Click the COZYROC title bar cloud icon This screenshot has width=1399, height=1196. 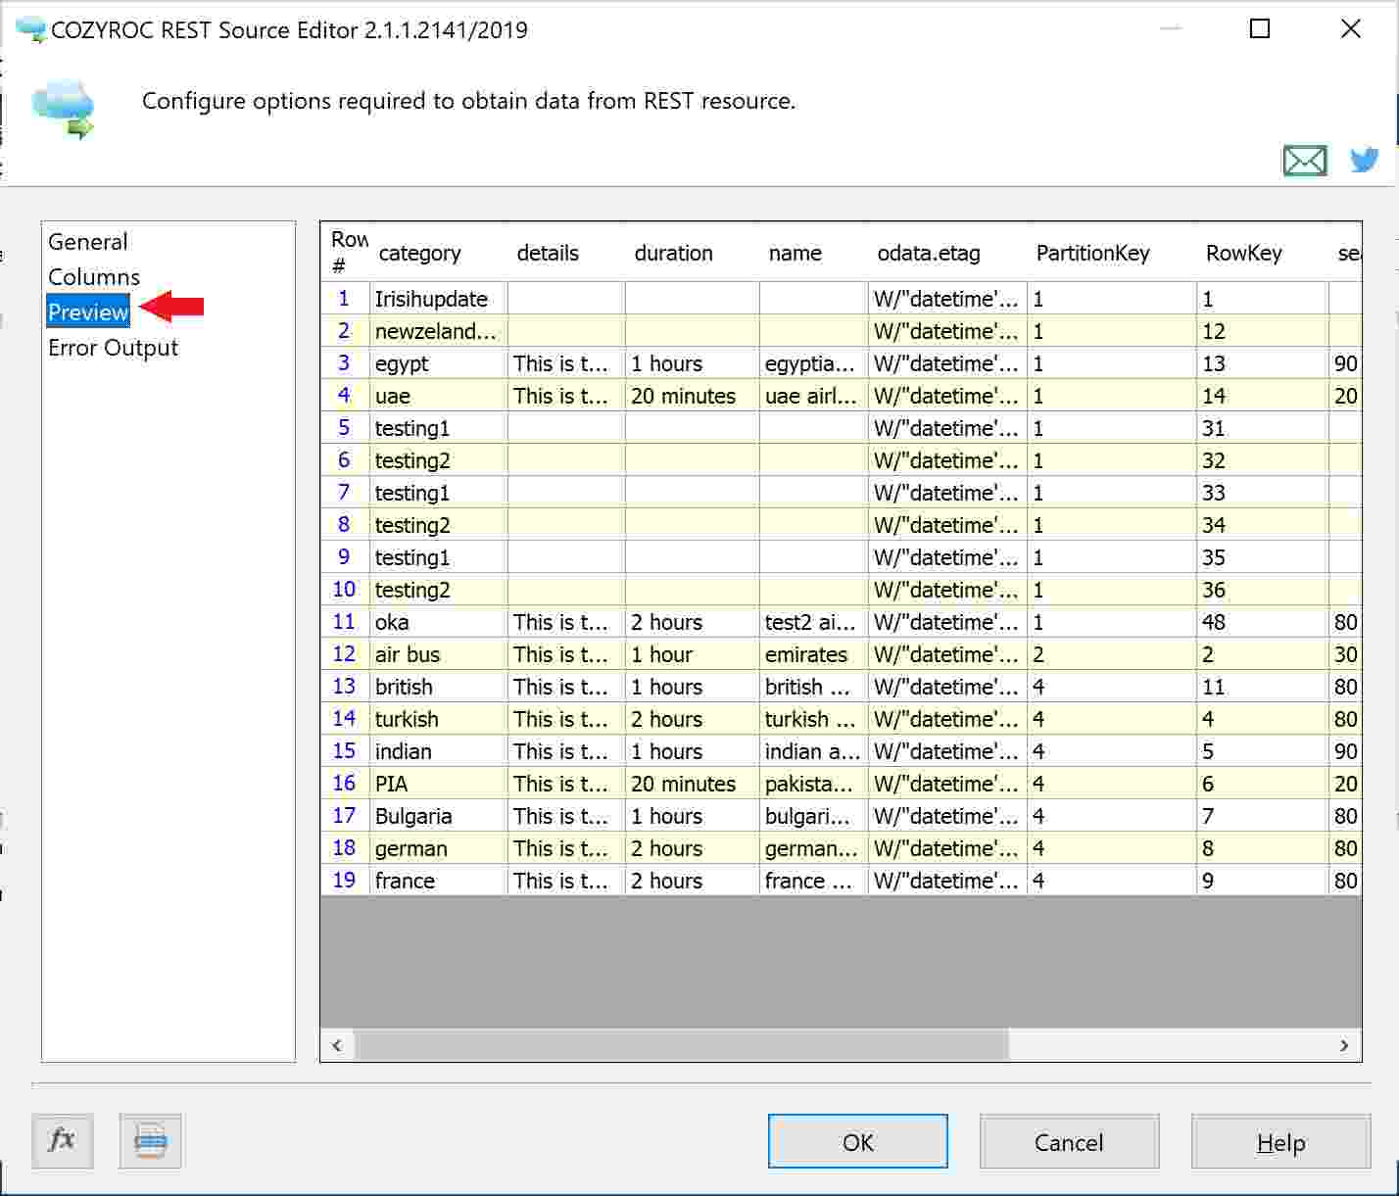[30, 29]
